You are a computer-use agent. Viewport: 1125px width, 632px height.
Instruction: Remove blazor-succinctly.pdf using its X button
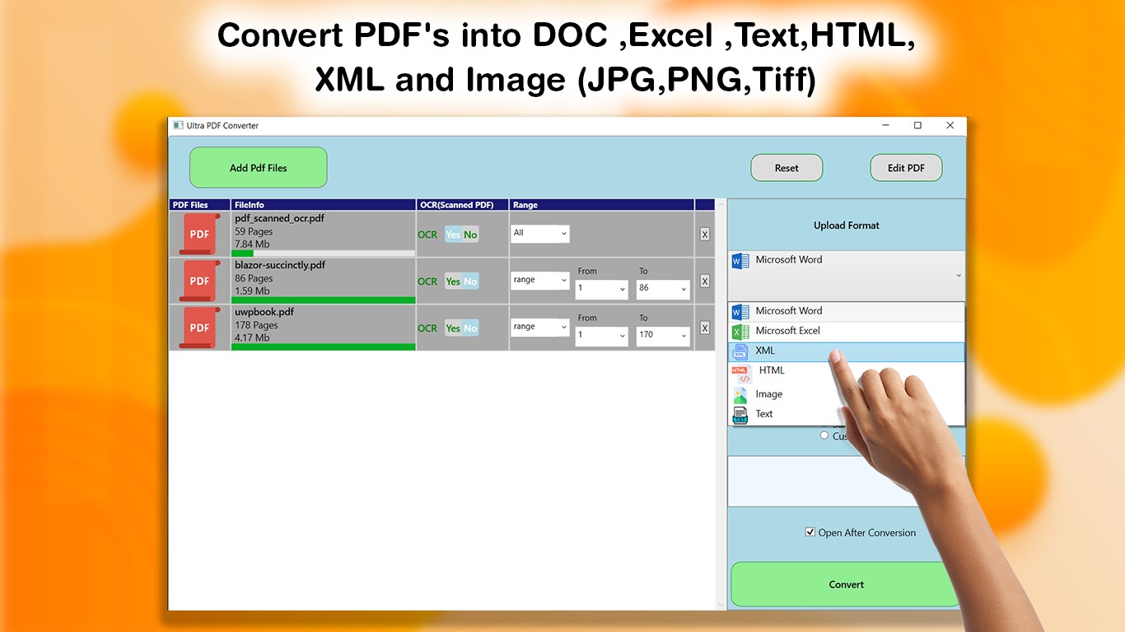coord(704,281)
